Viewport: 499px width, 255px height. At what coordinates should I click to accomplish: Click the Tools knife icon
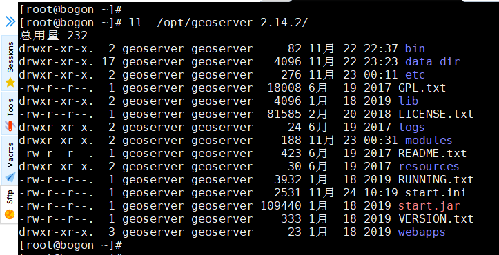(10, 126)
